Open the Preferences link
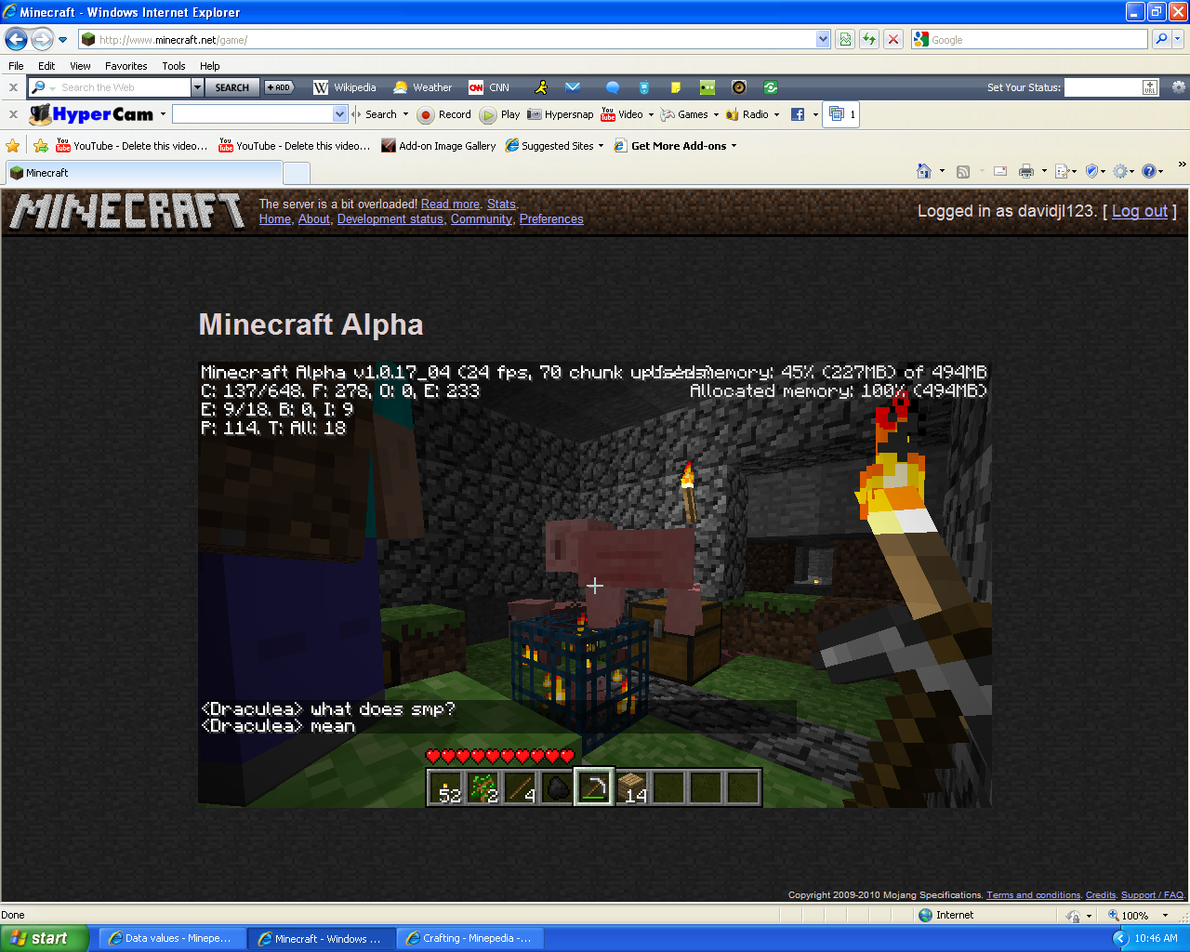This screenshot has width=1190, height=952. [x=551, y=219]
